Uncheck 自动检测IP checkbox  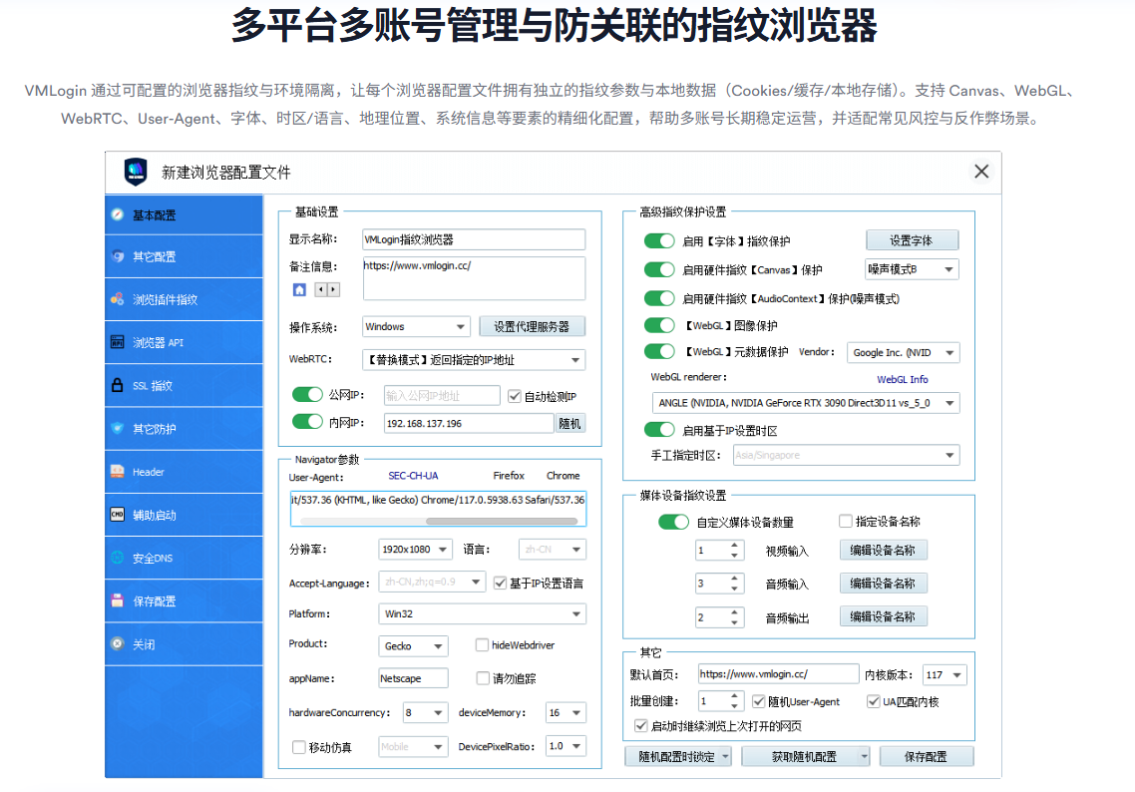click(515, 396)
